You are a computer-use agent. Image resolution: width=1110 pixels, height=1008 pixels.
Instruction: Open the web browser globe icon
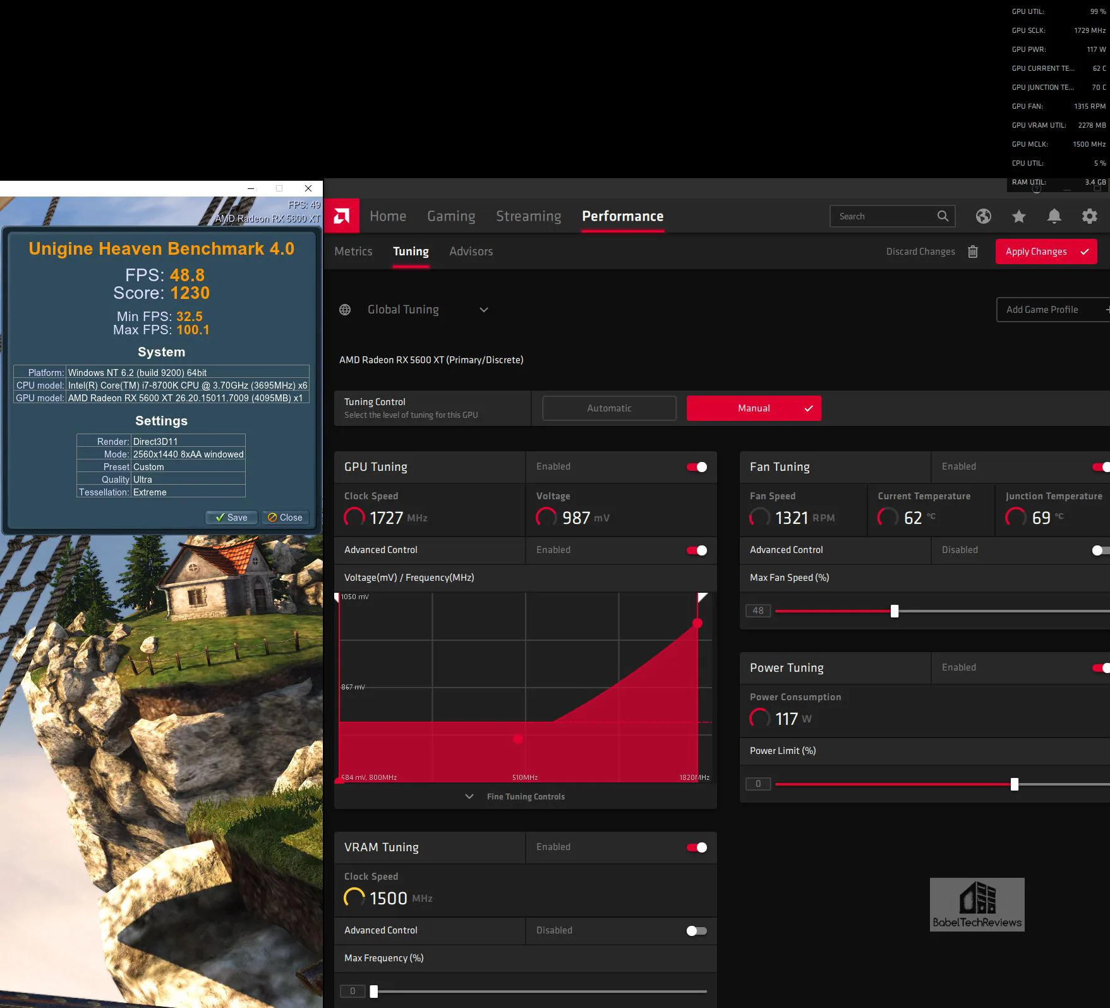pos(983,216)
